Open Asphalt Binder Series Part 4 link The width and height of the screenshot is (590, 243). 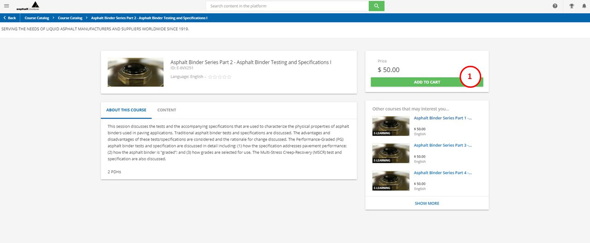tap(442, 173)
